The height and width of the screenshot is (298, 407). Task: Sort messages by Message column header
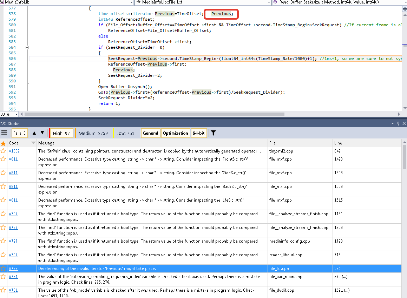coord(152,143)
